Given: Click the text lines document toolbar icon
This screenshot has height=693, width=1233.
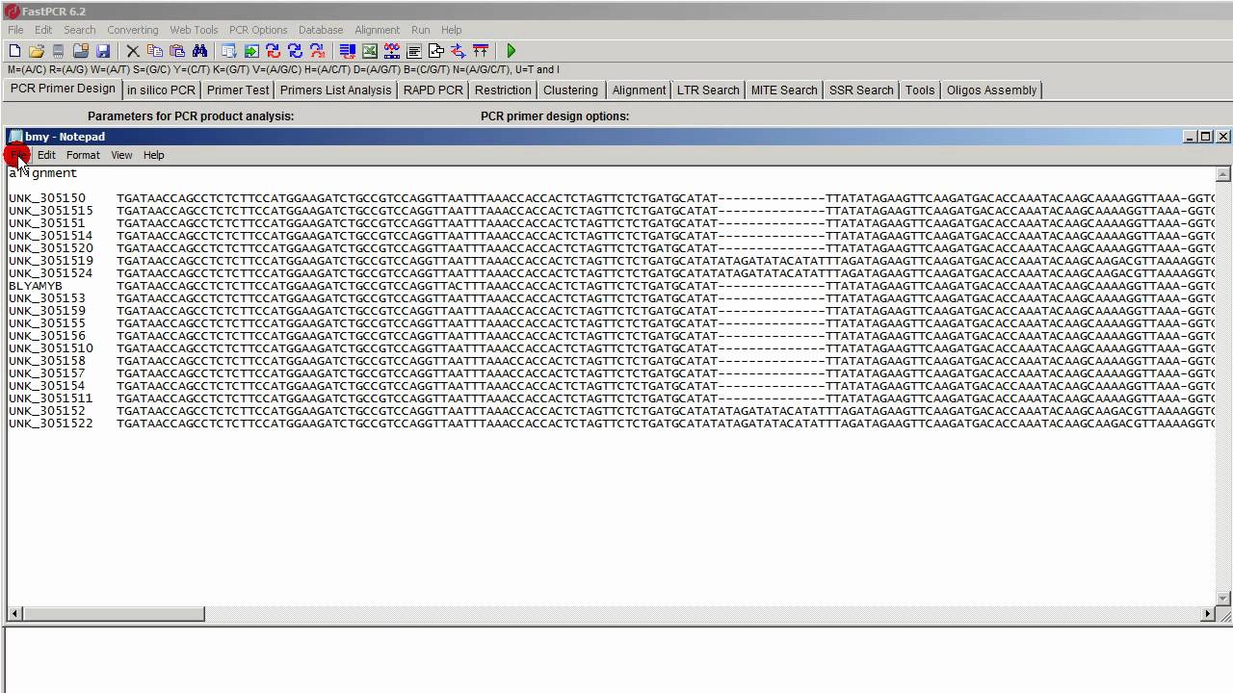Looking at the screenshot, I should (414, 51).
